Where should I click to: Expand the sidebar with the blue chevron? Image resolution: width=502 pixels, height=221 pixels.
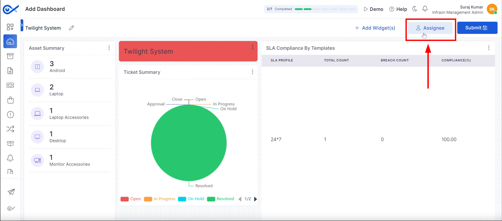[x=22, y=25]
